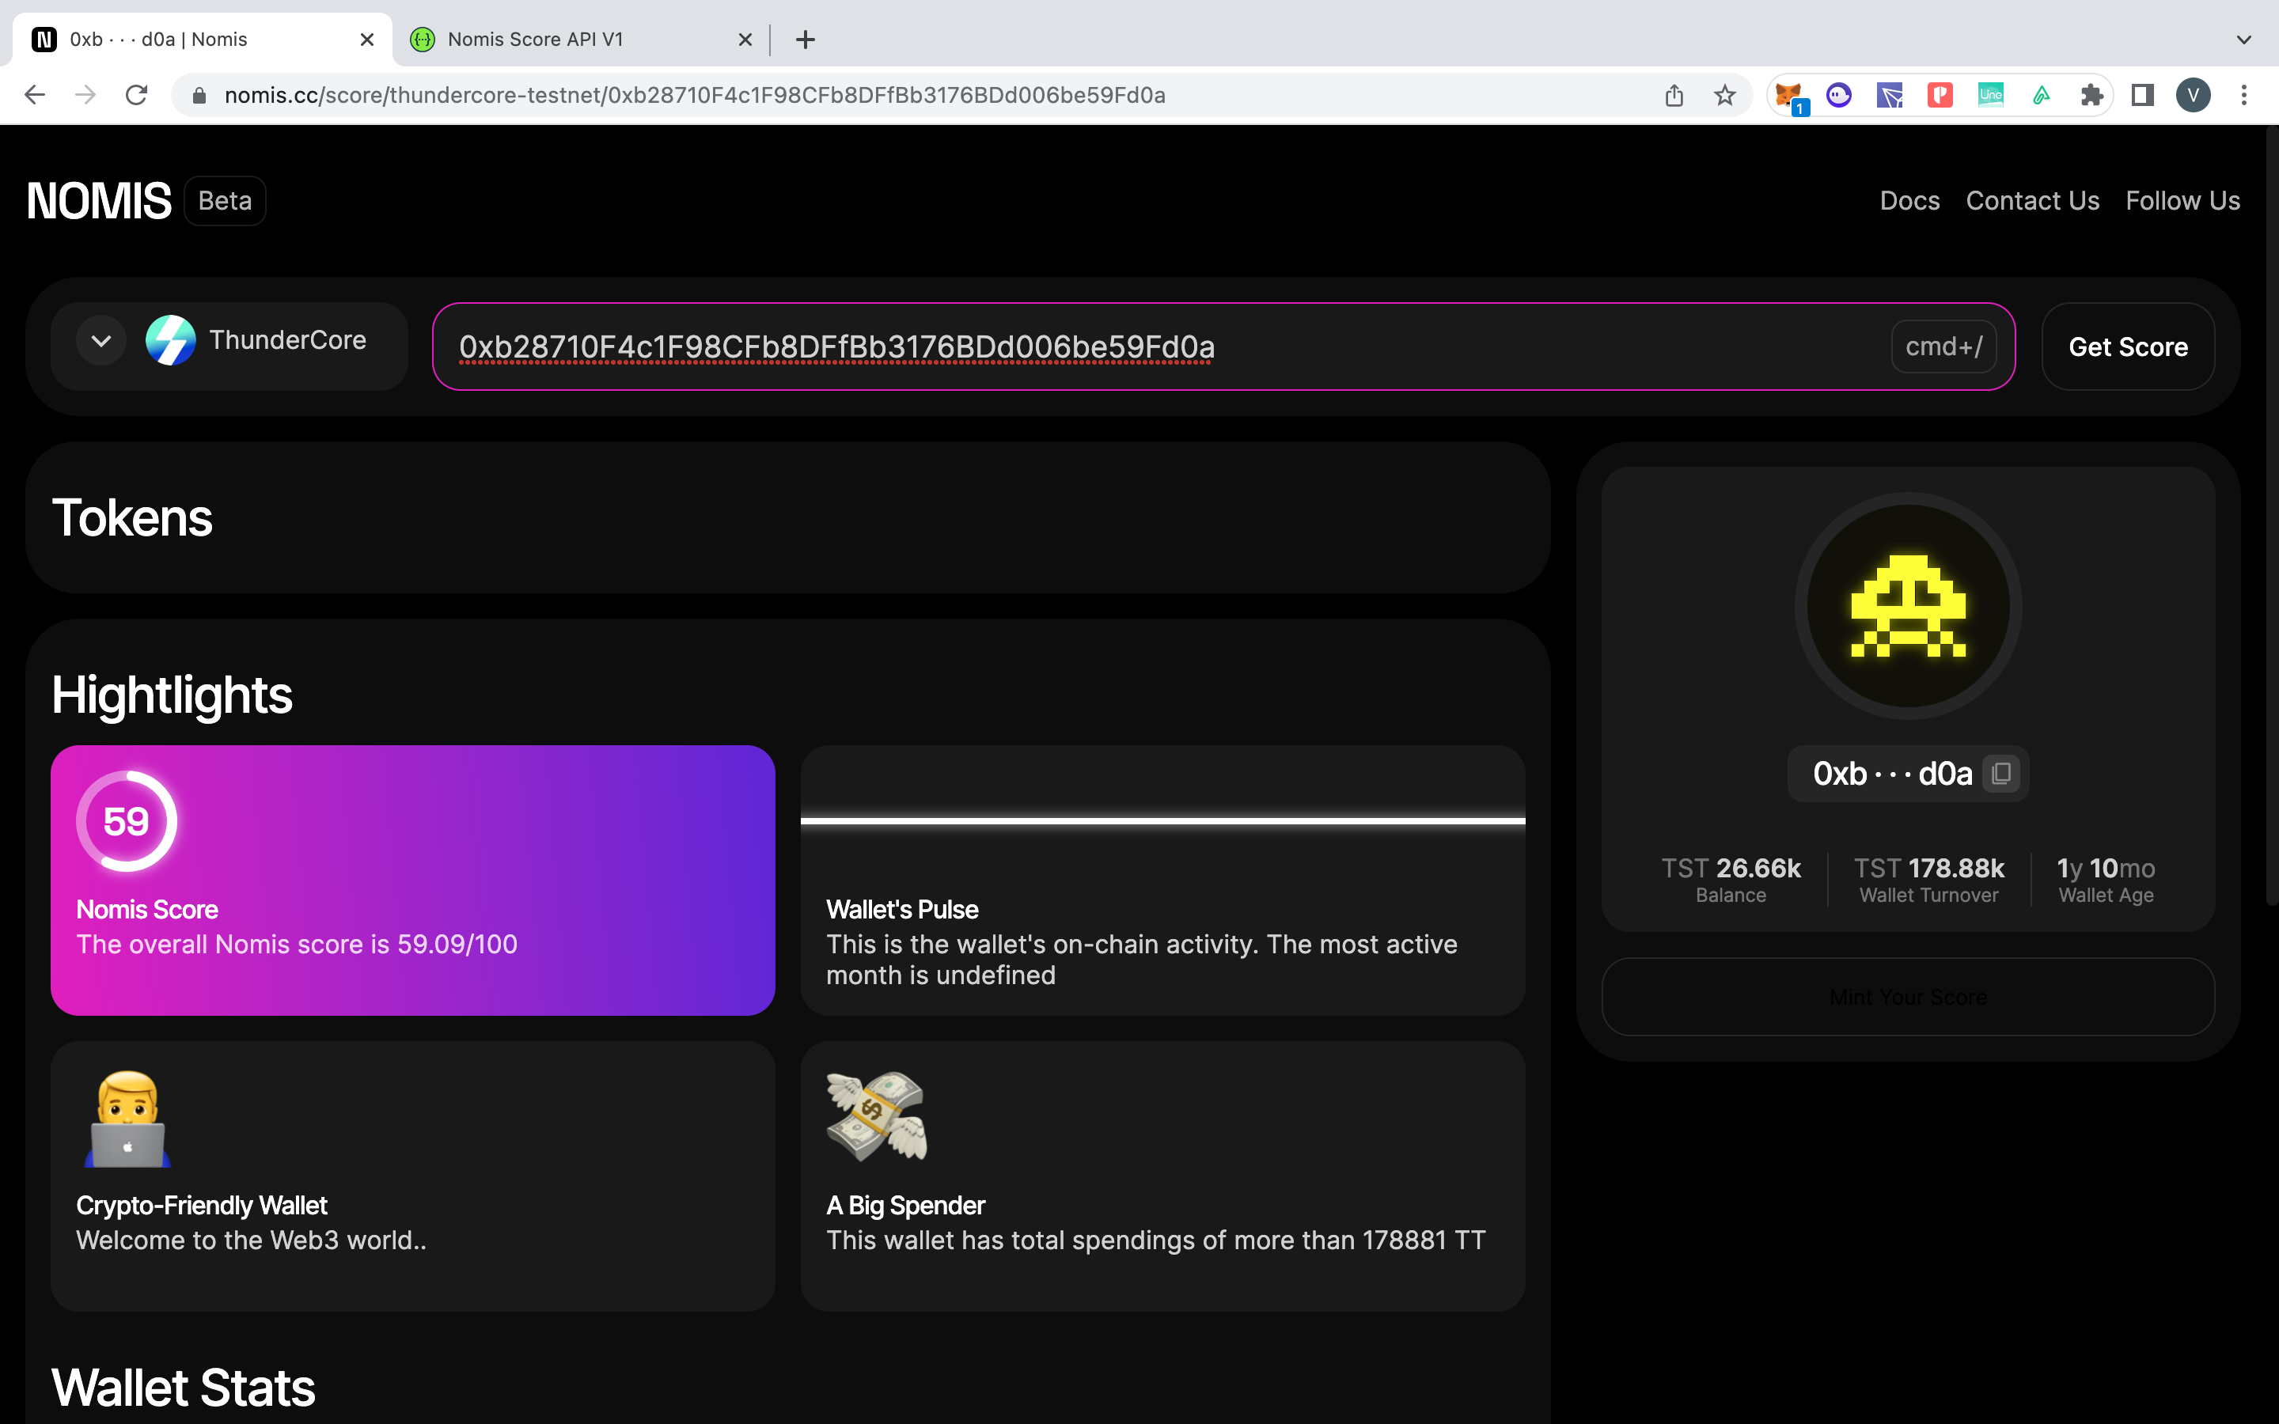
Task: Open the Docs link
Action: pos(1909,201)
